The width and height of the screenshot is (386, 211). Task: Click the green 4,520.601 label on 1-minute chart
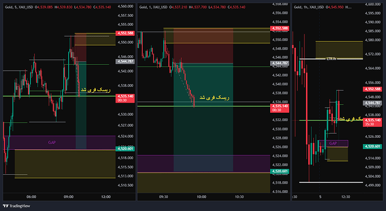(280, 171)
